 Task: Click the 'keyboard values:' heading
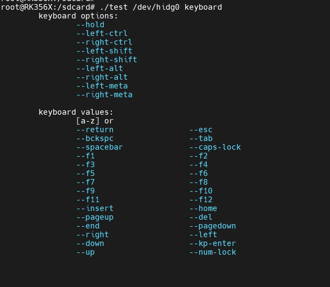pyautogui.click(x=76, y=112)
